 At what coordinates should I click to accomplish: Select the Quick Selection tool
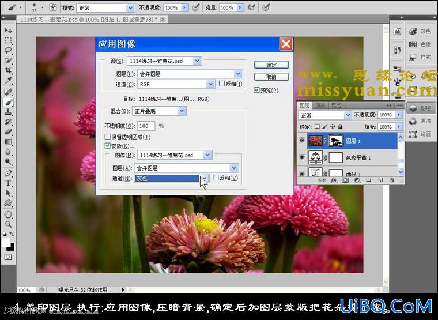point(8,61)
